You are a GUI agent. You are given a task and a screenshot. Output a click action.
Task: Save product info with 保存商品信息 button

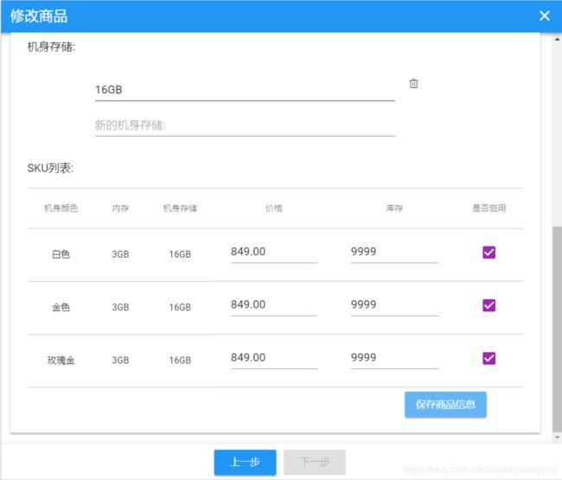445,405
